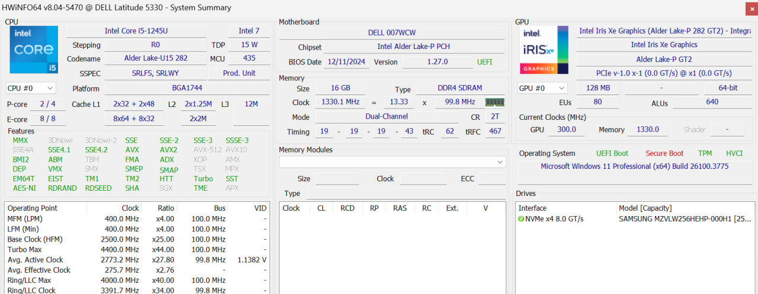Close the System Summary window
The height and width of the screenshot is (294, 758).
750,8
